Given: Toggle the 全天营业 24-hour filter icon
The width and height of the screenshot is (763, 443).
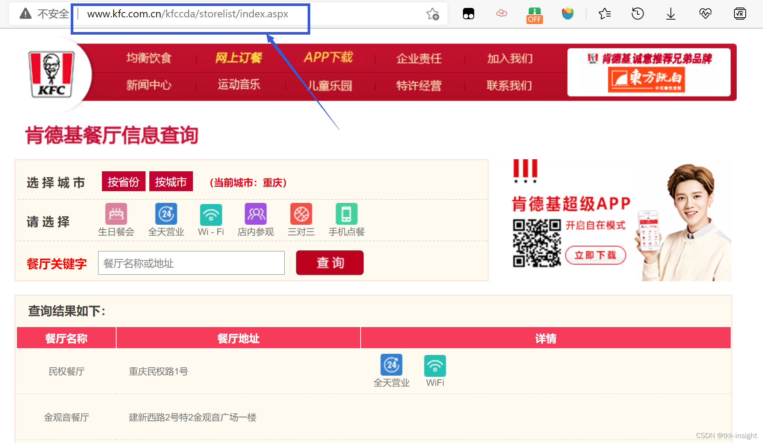Looking at the screenshot, I should coord(166,214).
